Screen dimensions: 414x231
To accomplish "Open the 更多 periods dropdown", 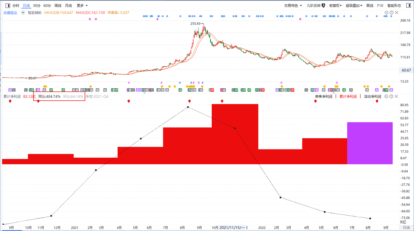I will pos(82,6).
